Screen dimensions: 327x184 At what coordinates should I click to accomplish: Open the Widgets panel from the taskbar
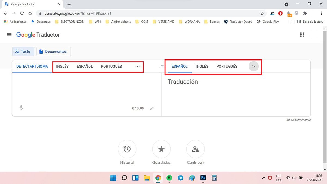135,178
